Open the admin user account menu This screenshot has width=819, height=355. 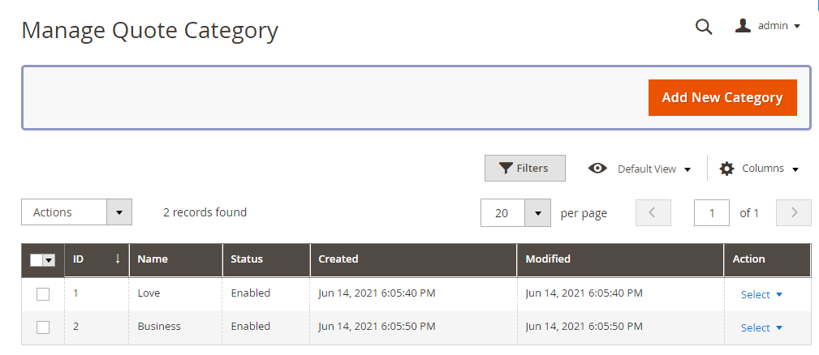768,26
